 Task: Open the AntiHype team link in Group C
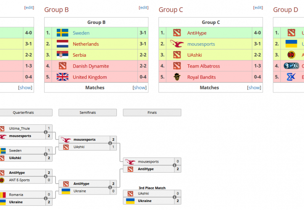[197, 33]
